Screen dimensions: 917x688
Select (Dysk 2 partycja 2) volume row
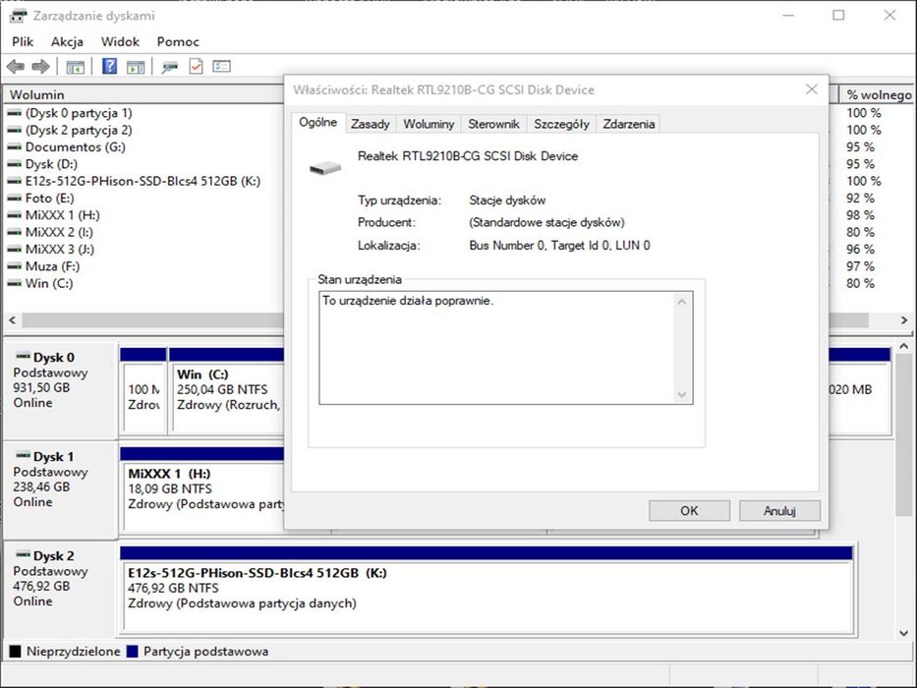pyautogui.click(x=79, y=130)
